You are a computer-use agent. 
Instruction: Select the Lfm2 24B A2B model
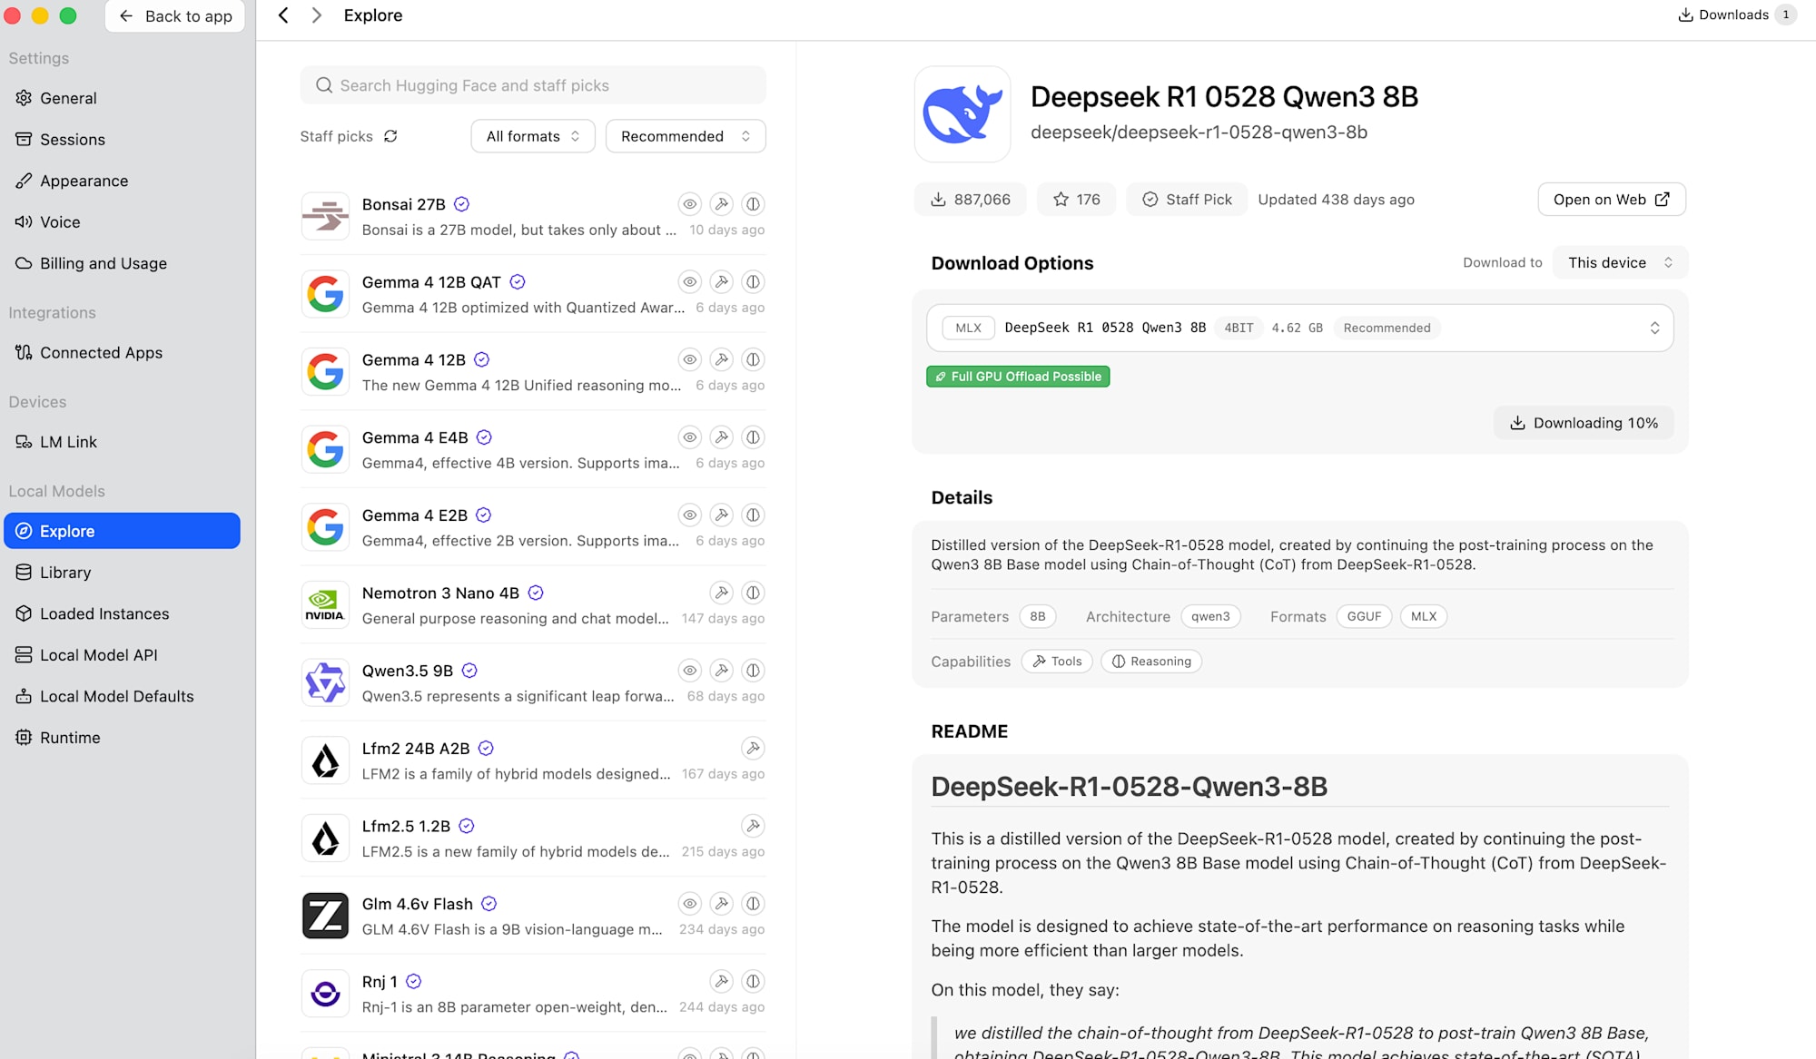pos(533,760)
